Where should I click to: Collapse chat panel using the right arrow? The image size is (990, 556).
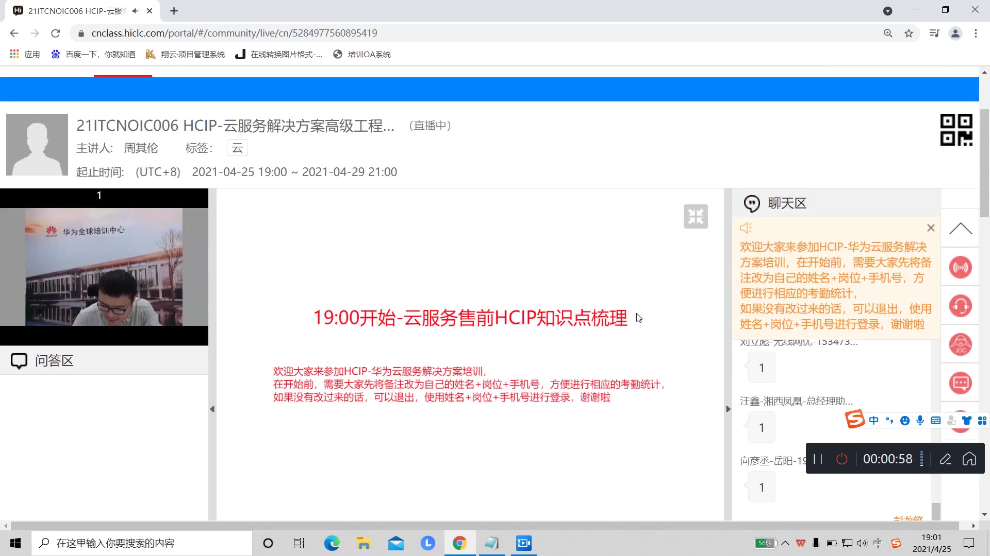[728, 409]
